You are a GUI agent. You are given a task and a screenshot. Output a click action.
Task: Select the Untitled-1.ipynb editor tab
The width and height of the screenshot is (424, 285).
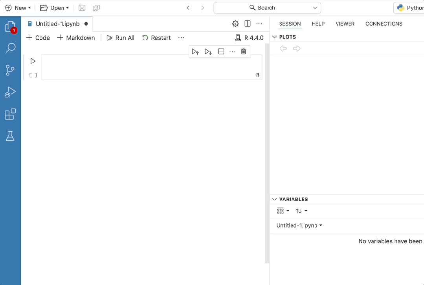(x=57, y=24)
